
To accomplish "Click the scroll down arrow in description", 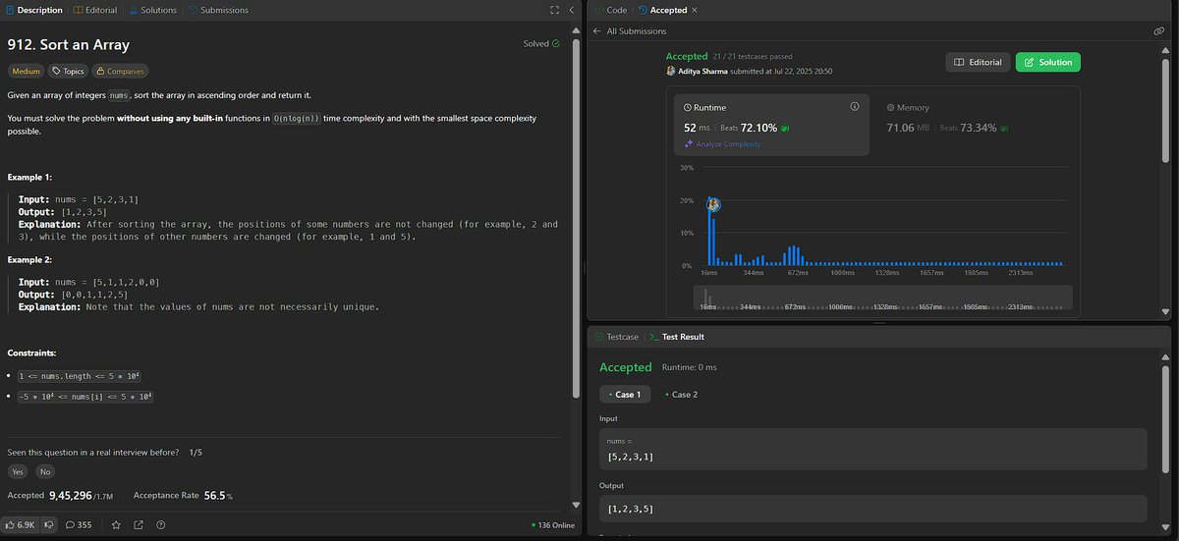I will coord(577,506).
